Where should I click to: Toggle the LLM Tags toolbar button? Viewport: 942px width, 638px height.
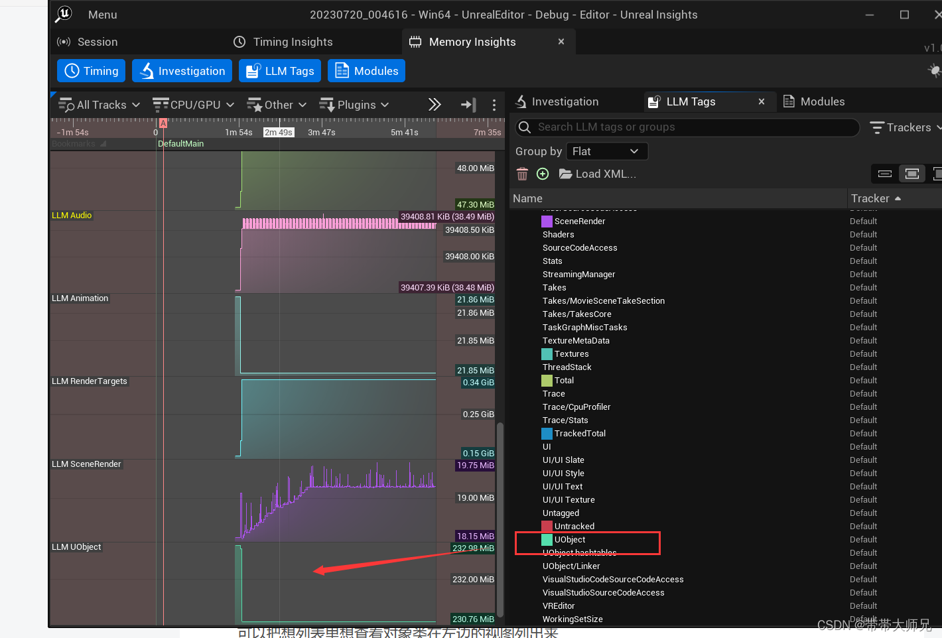280,71
